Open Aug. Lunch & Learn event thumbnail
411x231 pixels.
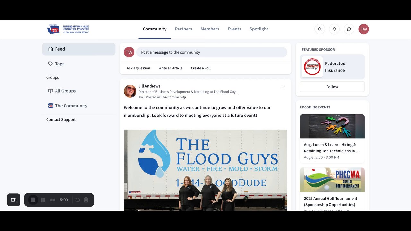pos(332,126)
